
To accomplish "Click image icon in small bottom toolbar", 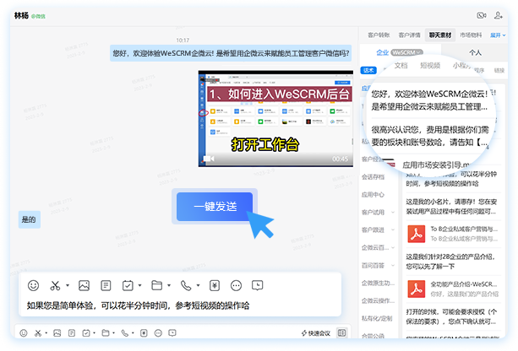I will [x=57, y=333].
